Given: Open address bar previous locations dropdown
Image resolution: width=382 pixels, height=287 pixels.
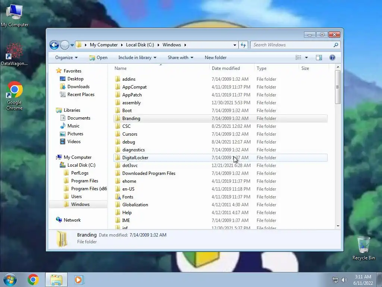Looking at the screenshot, I should pos(235,45).
